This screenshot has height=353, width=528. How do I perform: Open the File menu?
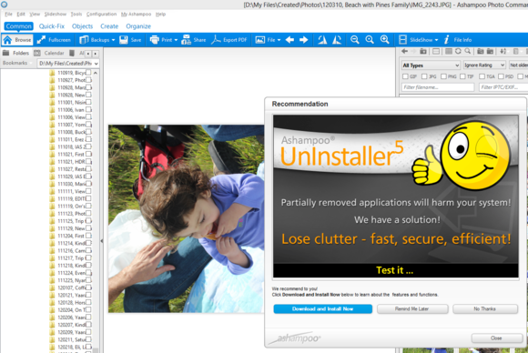coord(8,15)
